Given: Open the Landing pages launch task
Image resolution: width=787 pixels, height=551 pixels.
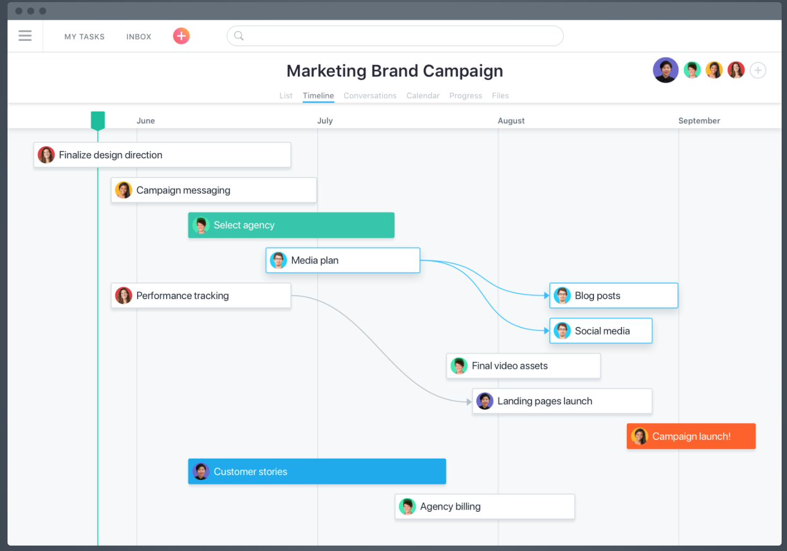Looking at the screenshot, I should 562,401.
